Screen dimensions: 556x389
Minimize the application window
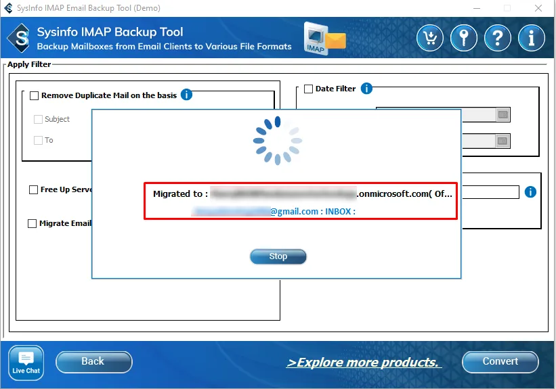pos(477,8)
